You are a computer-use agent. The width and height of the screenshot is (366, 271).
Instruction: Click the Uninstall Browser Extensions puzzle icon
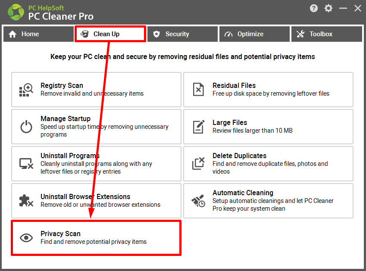click(26, 201)
